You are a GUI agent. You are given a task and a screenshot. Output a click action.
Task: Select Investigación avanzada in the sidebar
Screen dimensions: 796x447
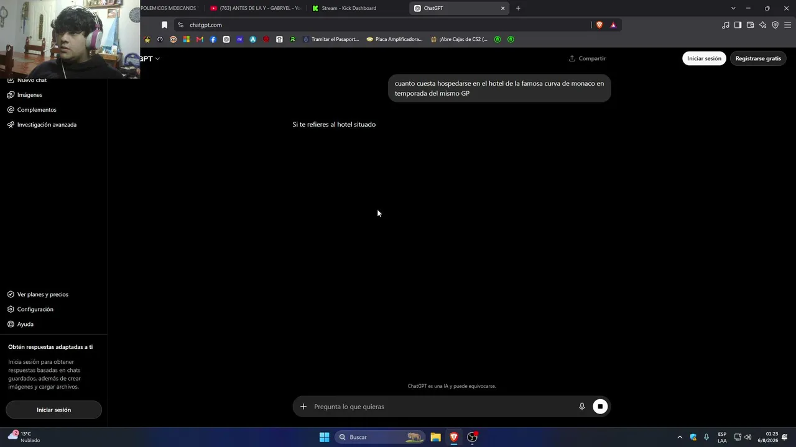coord(47,125)
